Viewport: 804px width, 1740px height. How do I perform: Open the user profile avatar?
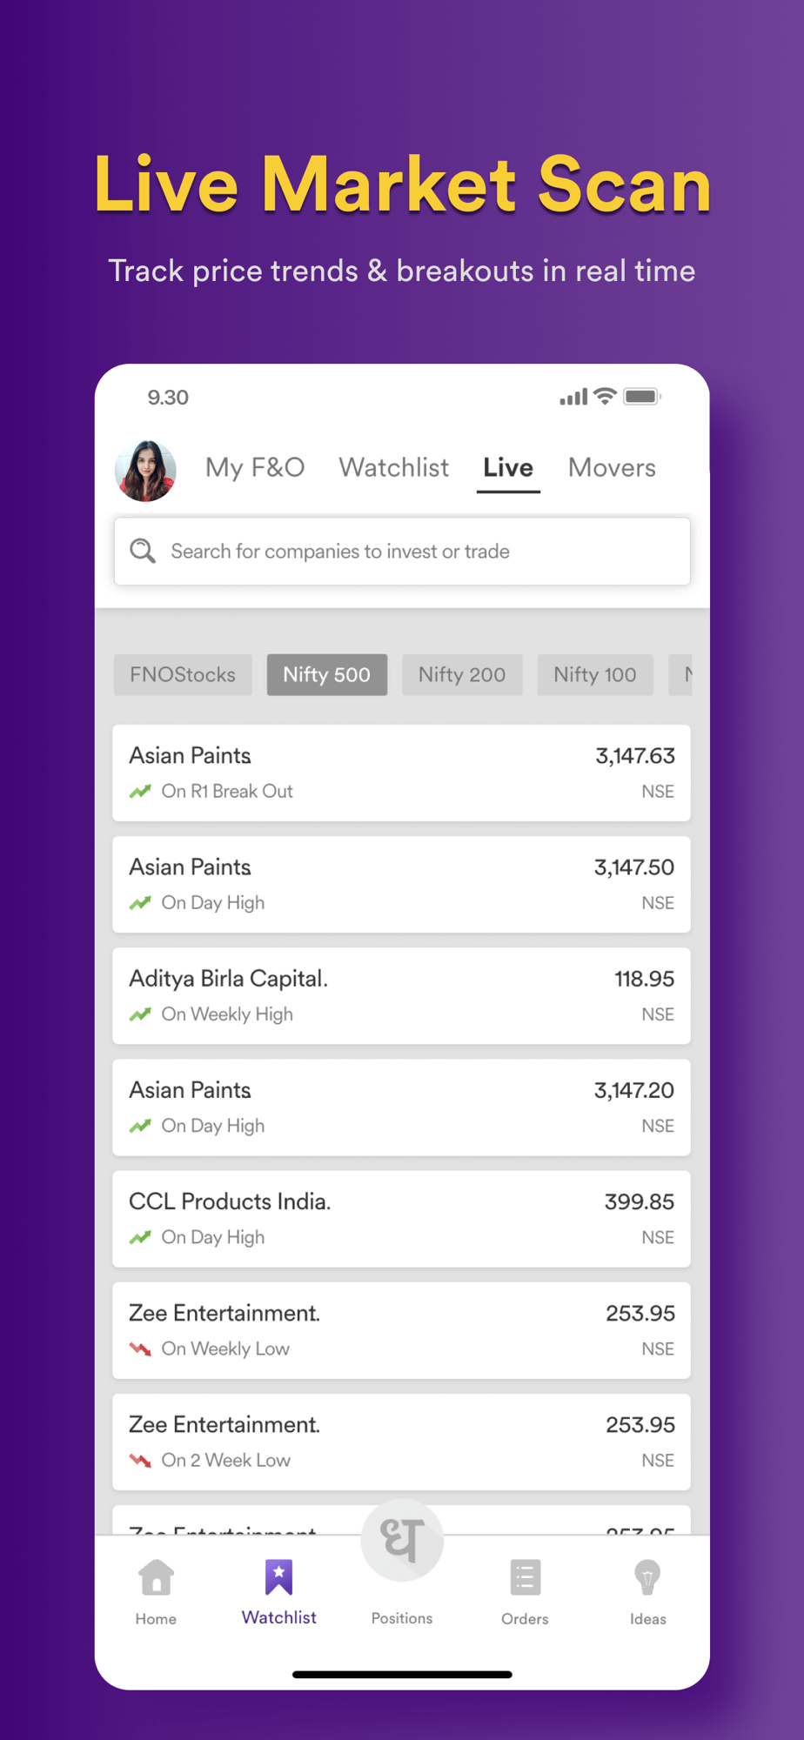click(x=145, y=471)
